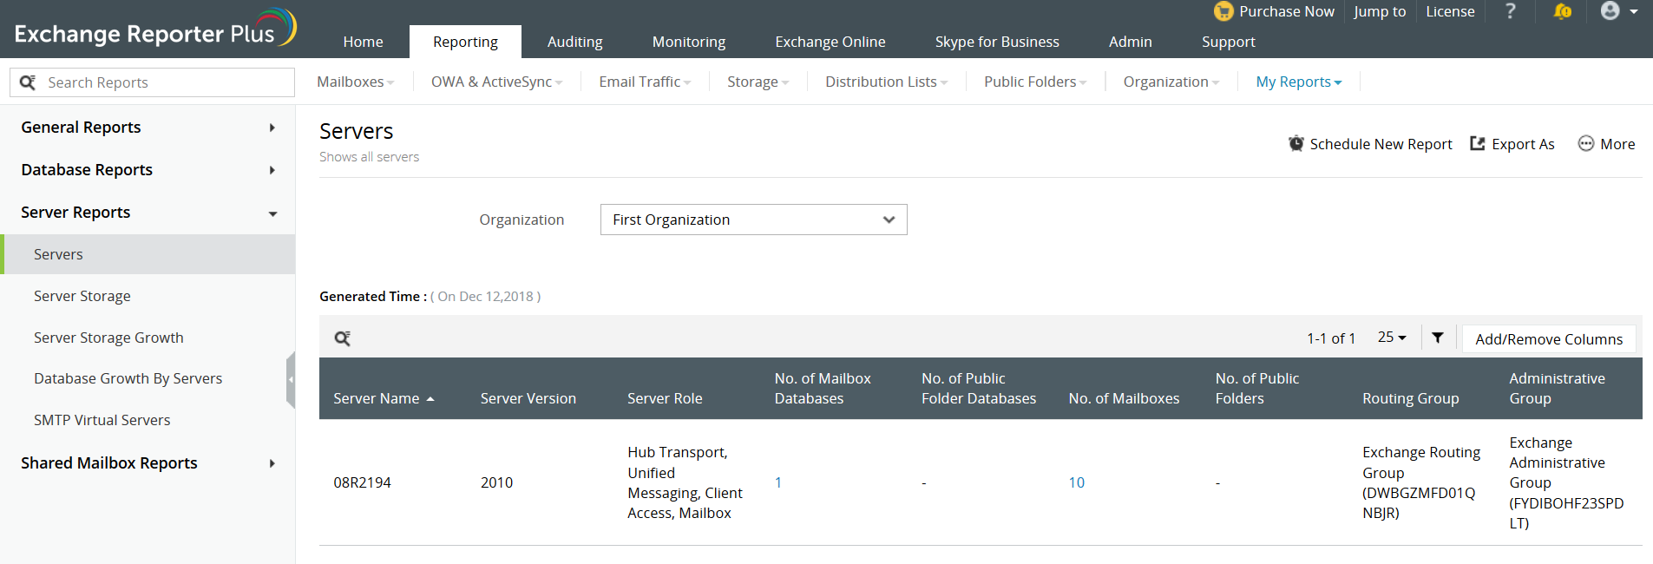The image size is (1653, 564).
Task: Click the Purchase Now link text
Action: pyautogui.click(x=1287, y=11)
